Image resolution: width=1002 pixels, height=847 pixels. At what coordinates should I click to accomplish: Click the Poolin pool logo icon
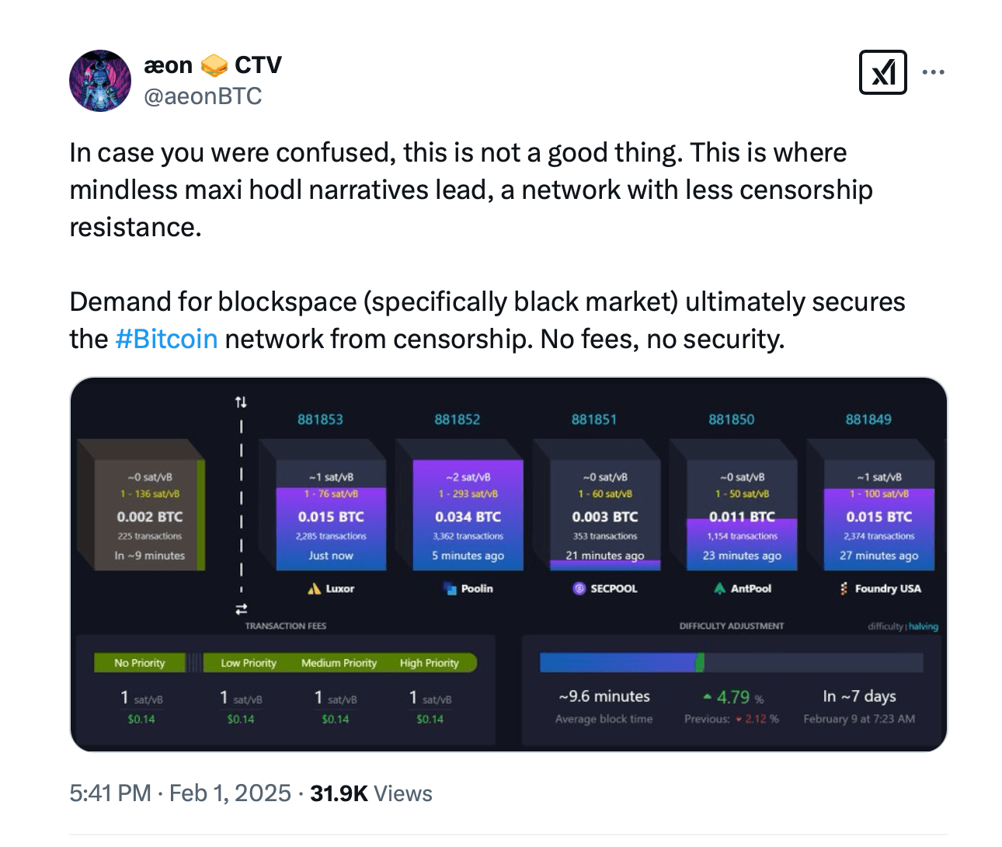pos(450,589)
